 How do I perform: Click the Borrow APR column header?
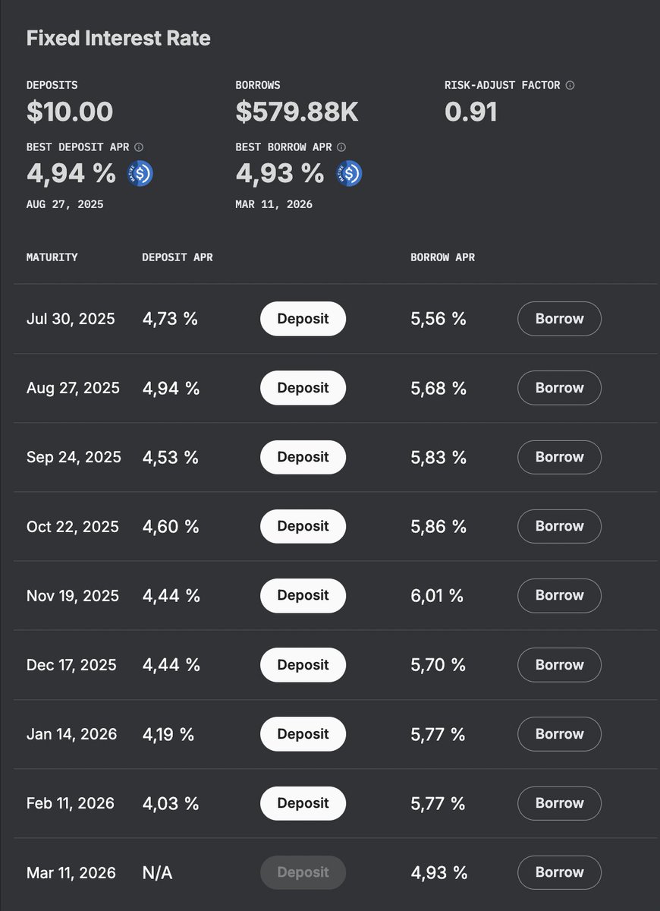442,257
